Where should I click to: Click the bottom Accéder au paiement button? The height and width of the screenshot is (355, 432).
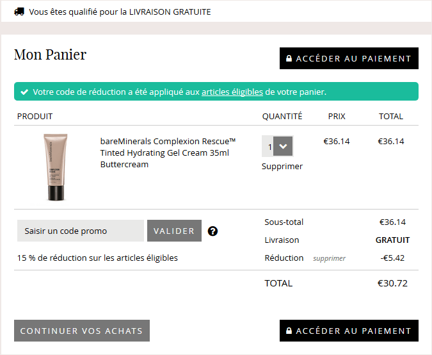pos(349,331)
